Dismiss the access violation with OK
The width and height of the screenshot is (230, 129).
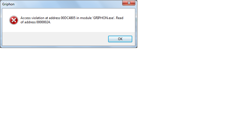tap(120, 39)
